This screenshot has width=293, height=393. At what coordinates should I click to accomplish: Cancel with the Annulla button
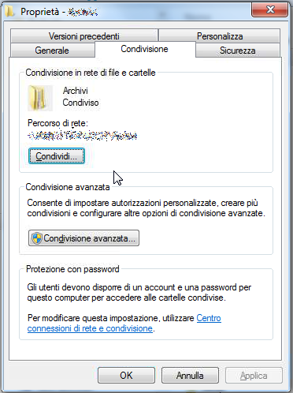tap(190, 376)
